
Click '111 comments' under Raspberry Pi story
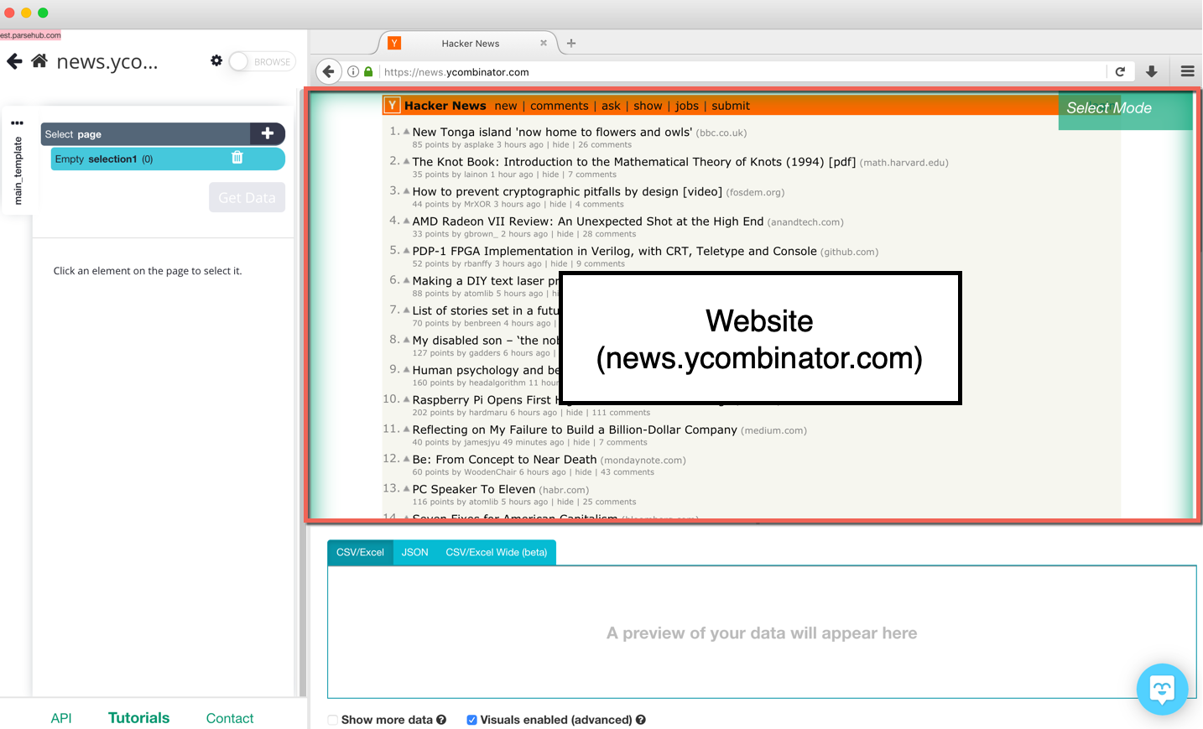pos(621,413)
